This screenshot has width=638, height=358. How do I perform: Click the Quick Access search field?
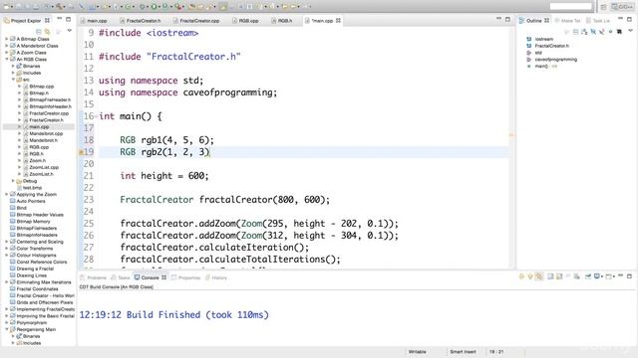[570, 6]
